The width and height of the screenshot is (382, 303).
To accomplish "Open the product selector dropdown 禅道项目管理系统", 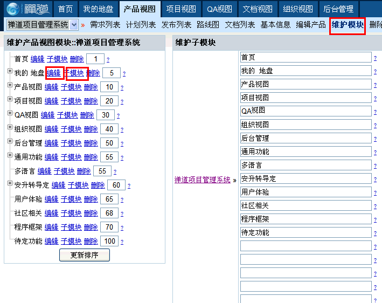I will point(43,25).
